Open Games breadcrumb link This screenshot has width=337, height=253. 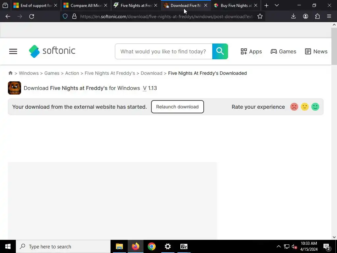52,73
